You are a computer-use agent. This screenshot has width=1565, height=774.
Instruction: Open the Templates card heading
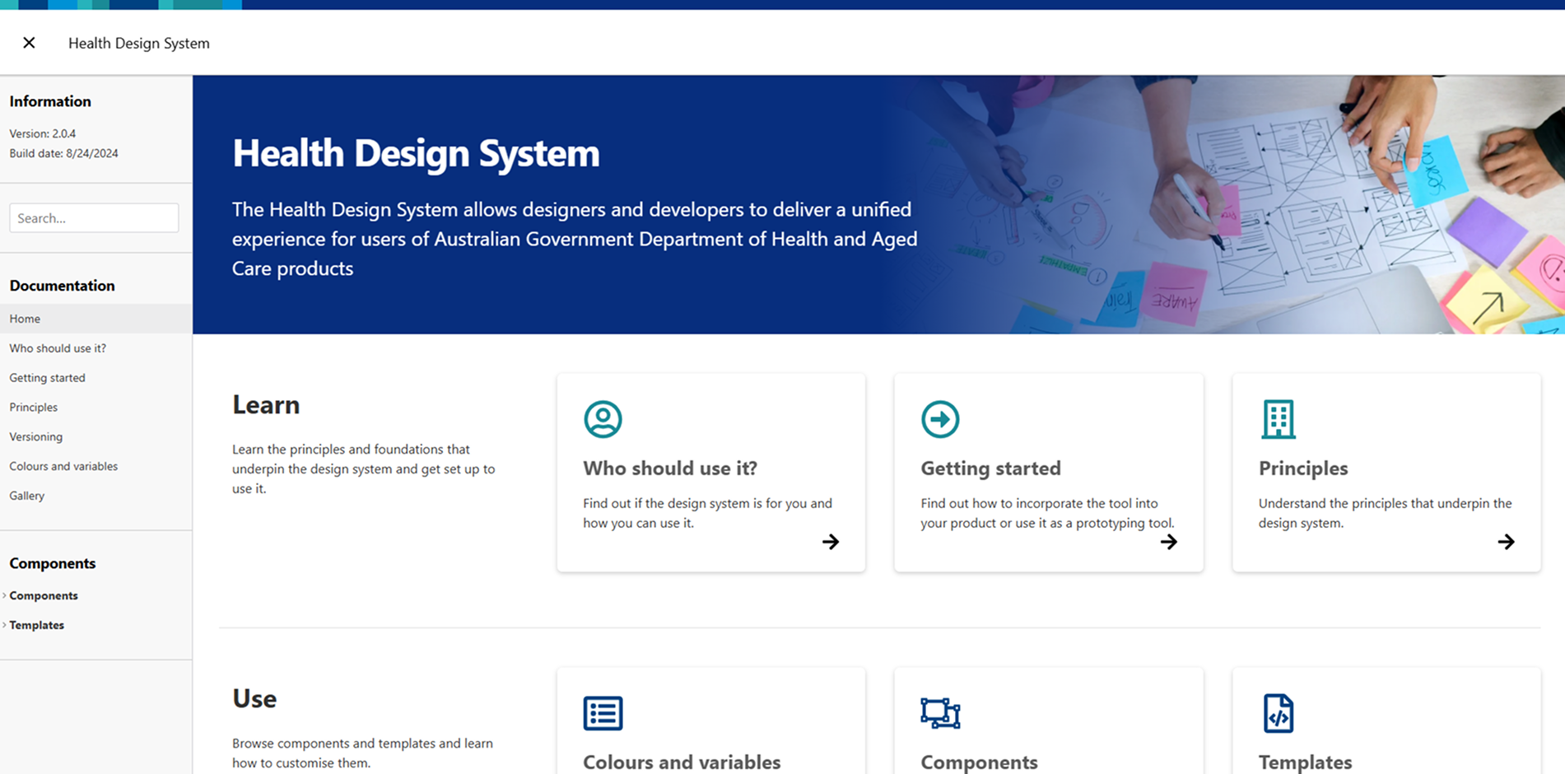click(1305, 762)
